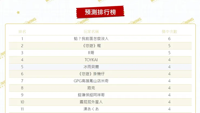Click the 預測排行榜 red banner title
The height and width of the screenshot is (113, 200).
[100, 12]
